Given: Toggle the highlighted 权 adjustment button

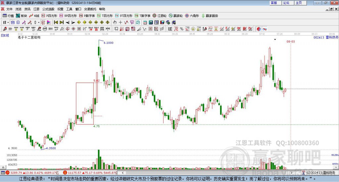Looking at the screenshot, I should click(43, 22).
